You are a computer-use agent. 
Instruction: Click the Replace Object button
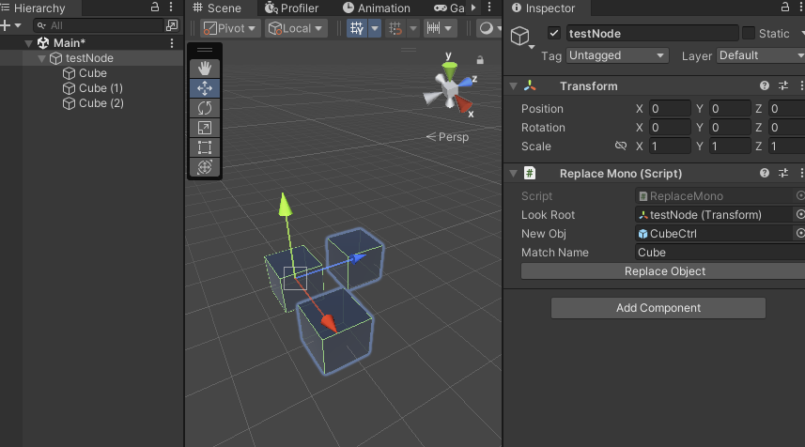point(664,271)
